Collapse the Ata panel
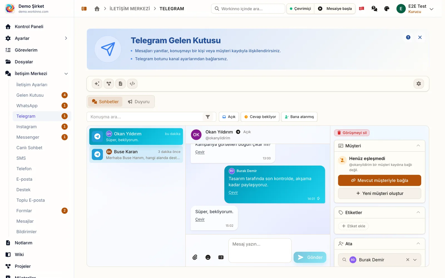 418,244
